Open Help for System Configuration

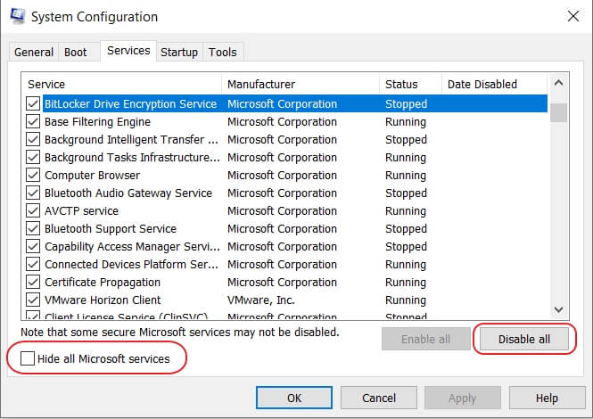pos(547,398)
